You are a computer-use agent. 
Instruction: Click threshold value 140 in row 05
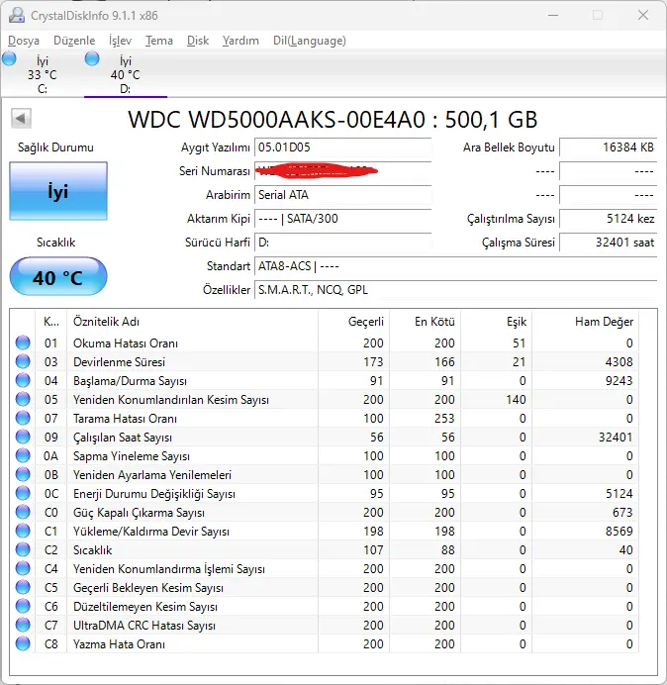[516, 400]
